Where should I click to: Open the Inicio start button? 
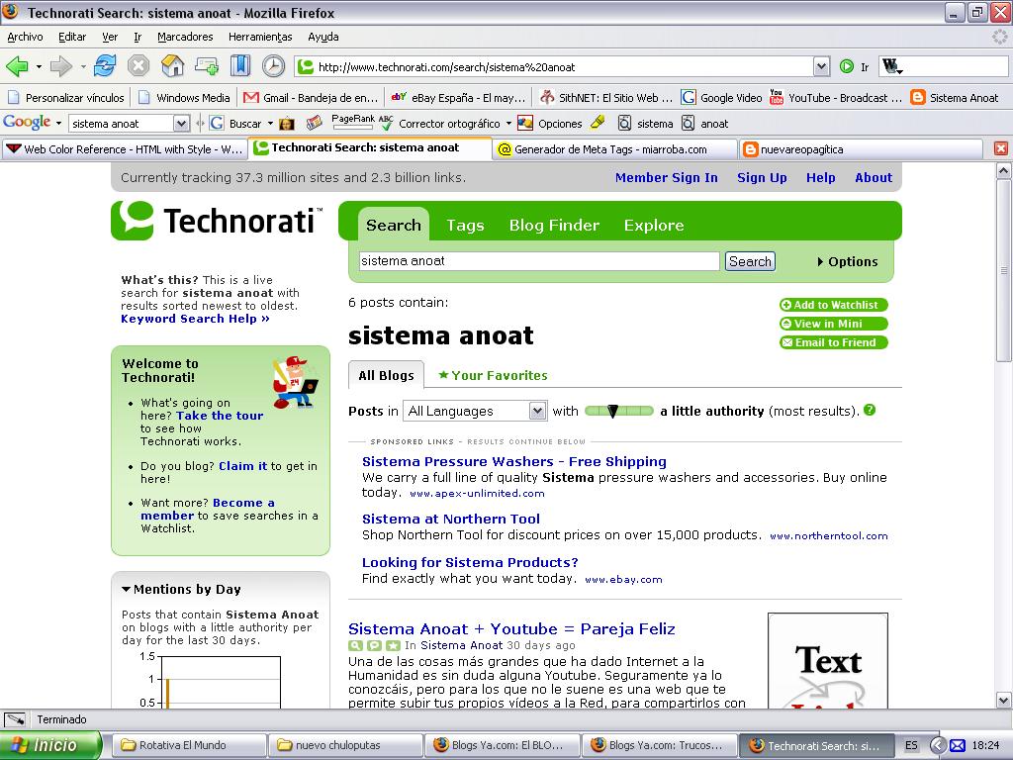(50, 745)
